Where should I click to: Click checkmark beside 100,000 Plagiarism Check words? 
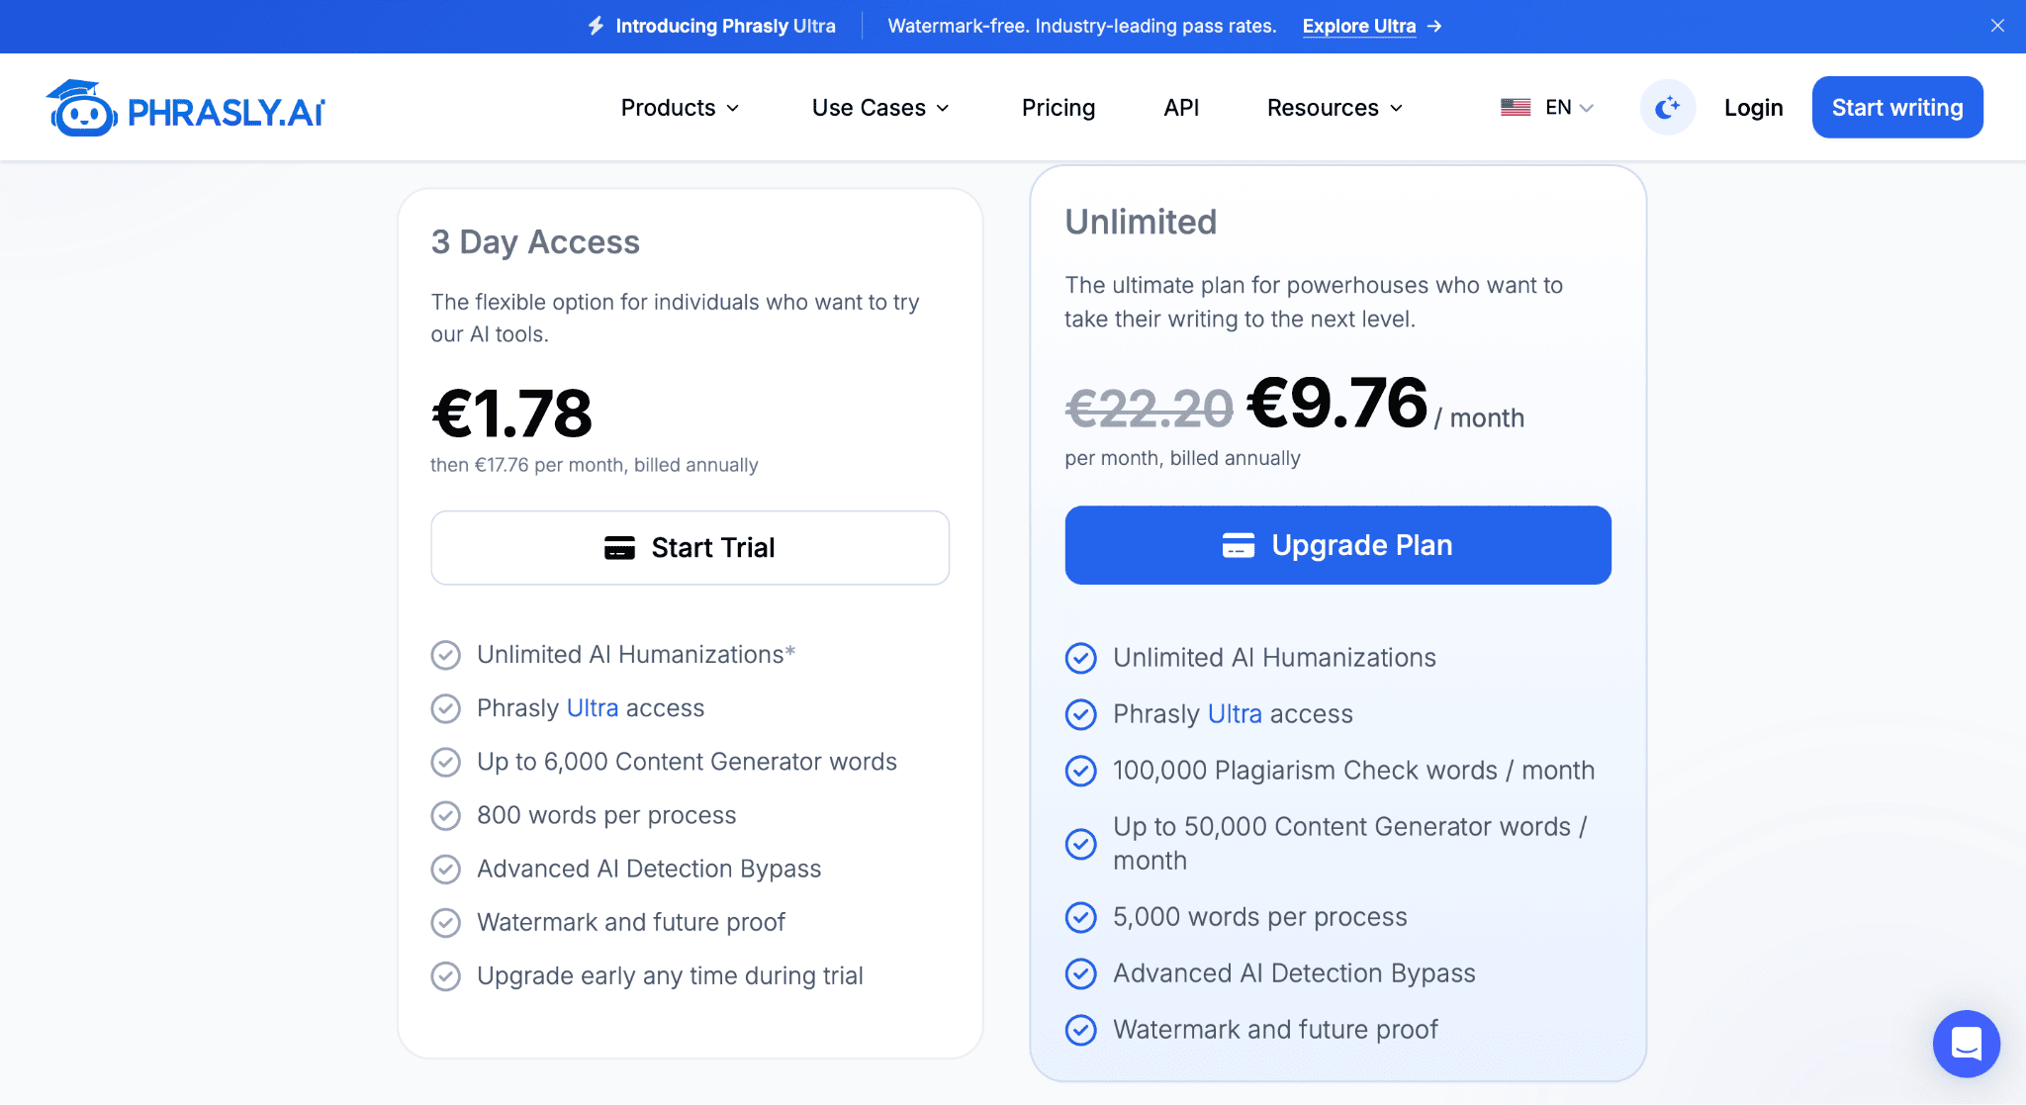[x=1080, y=771]
